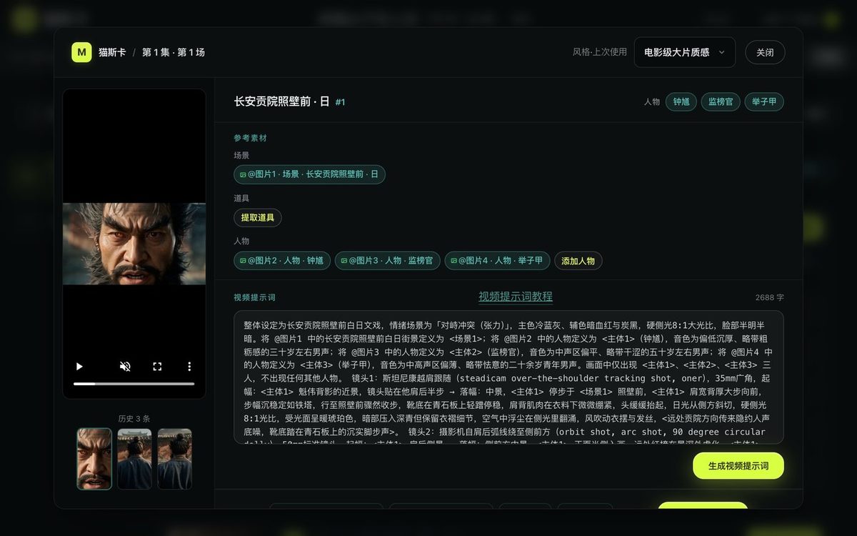Unmute the video with the speaker icon
857x536 pixels.
tap(125, 367)
